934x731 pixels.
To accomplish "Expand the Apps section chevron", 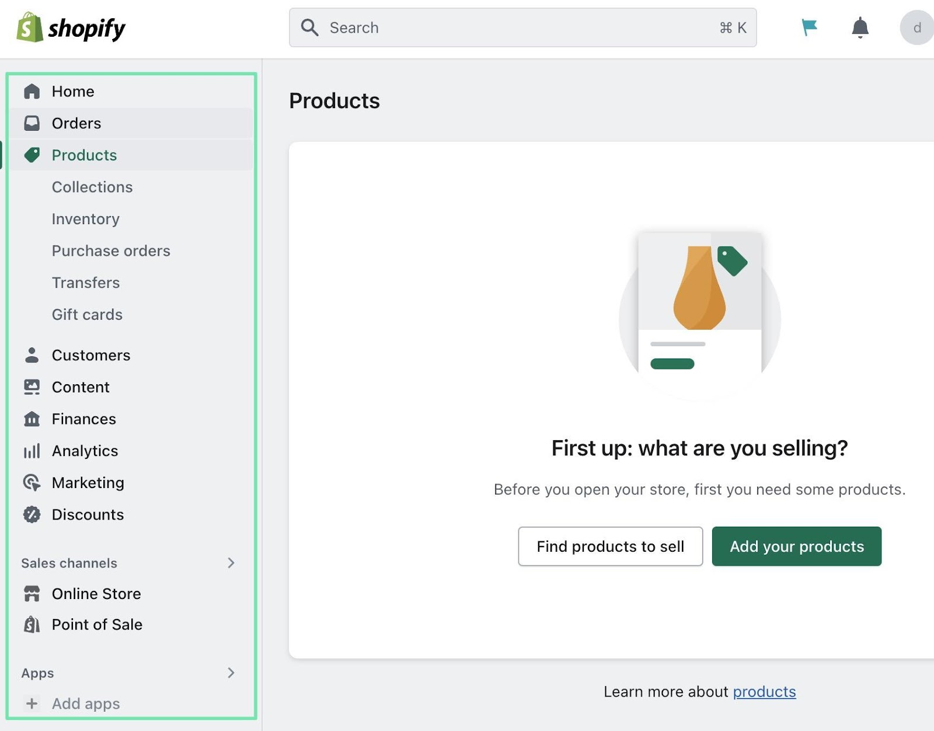I will (232, 673).
